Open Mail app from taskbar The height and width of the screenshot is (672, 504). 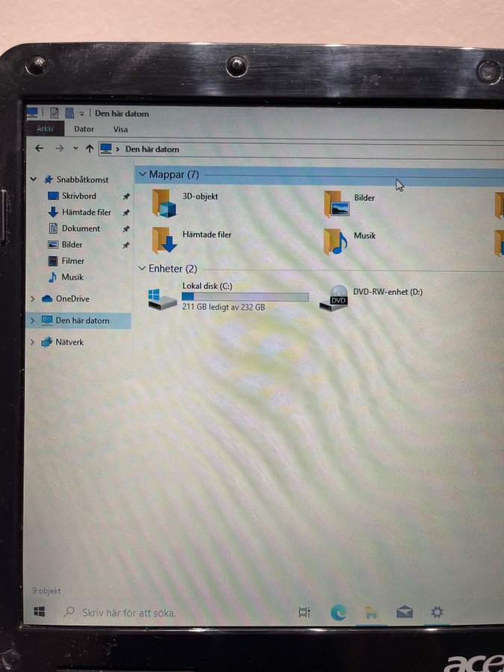coord(404,612)
